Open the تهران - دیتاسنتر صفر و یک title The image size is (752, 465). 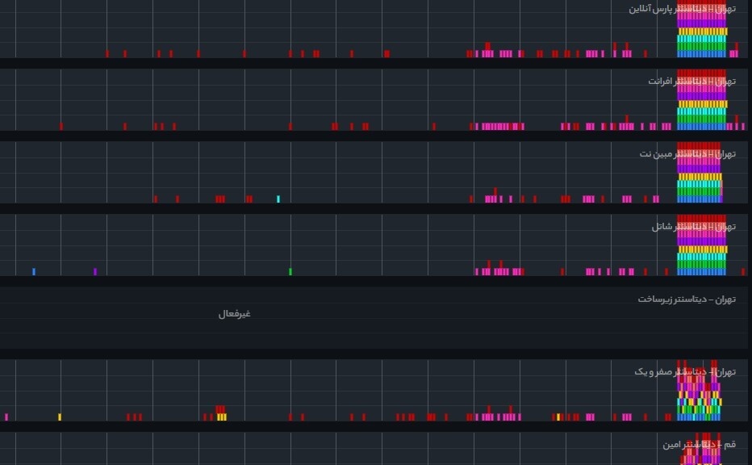tap(685, 372)
